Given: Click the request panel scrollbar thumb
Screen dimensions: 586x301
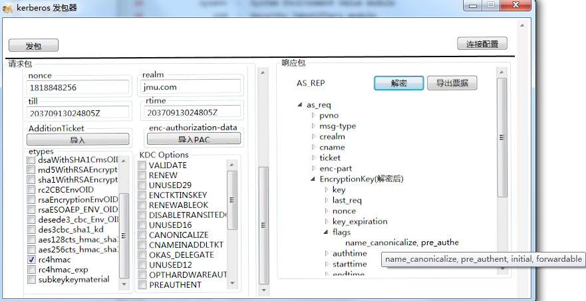Looking at the screenshot, I should coord(263,225).
